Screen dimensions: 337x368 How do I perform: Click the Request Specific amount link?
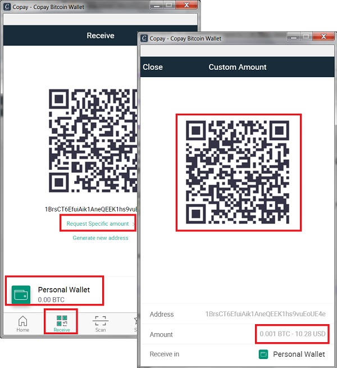point(98,223)
